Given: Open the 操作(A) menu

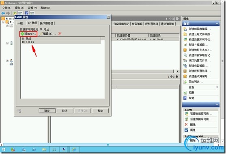Looking at the screenshot, I should [19, 8].
